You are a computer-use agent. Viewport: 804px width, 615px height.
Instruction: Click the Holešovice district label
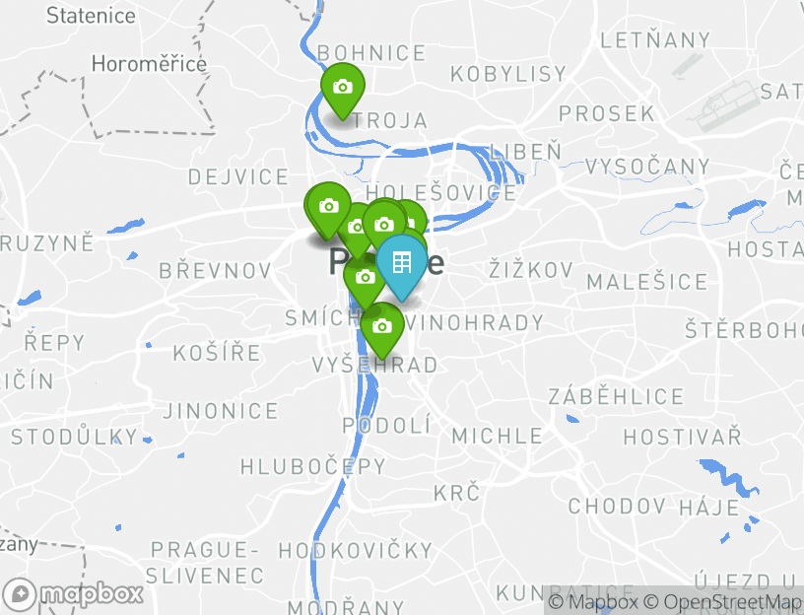[441, 193]
